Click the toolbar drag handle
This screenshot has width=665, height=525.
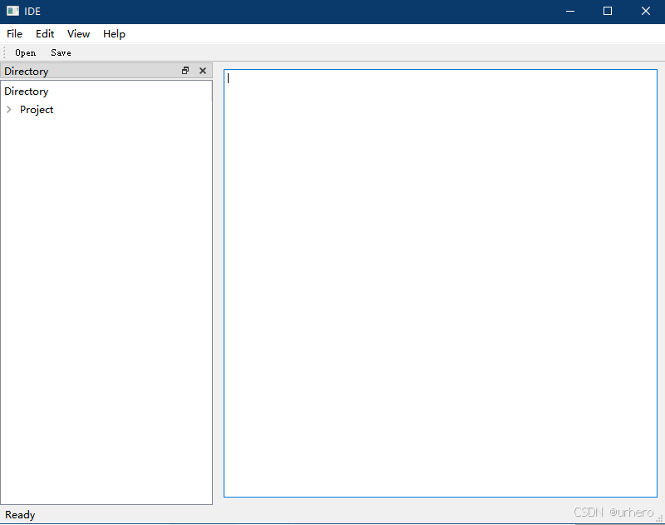click(4, 52)
